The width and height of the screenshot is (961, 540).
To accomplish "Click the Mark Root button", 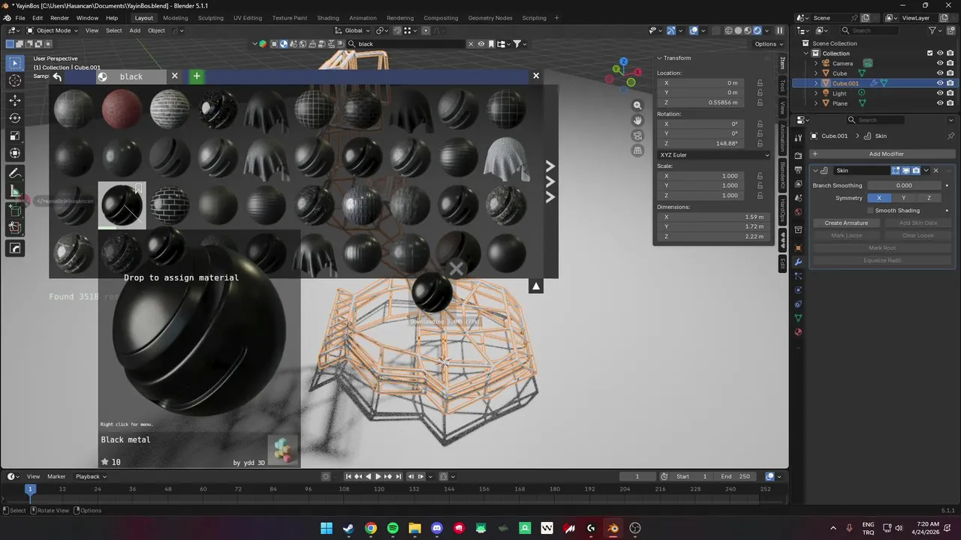I will 882,247.
